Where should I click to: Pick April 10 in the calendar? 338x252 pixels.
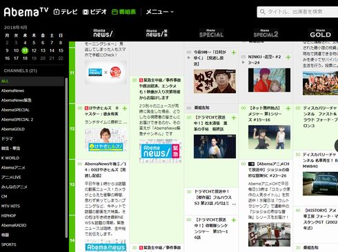coord(16,50)
